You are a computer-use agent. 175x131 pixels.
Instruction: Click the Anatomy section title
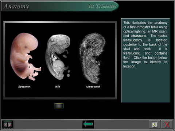(16, 7)
